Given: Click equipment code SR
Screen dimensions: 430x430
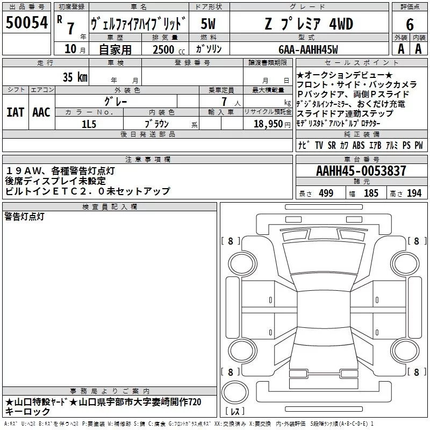Looking at the screenshot, I should (x=332, y=145).
